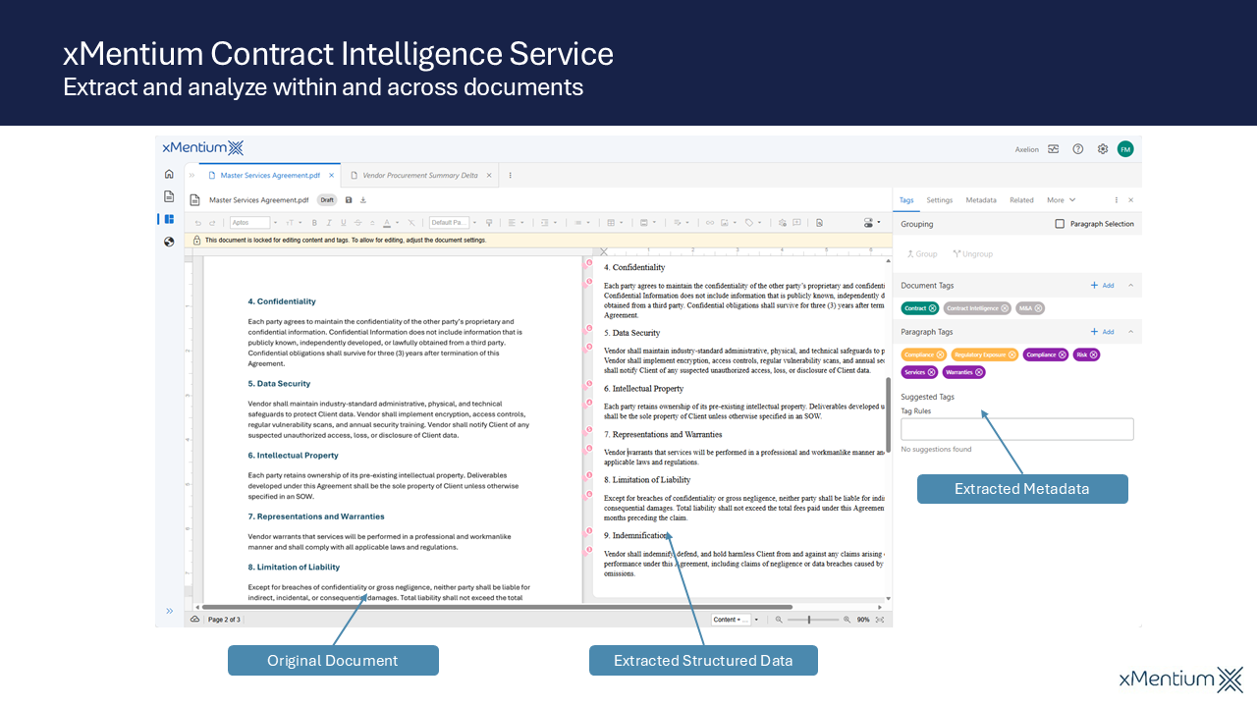Toggle Strikethrough formatting

pyautogui.click(x=358, y=223)
